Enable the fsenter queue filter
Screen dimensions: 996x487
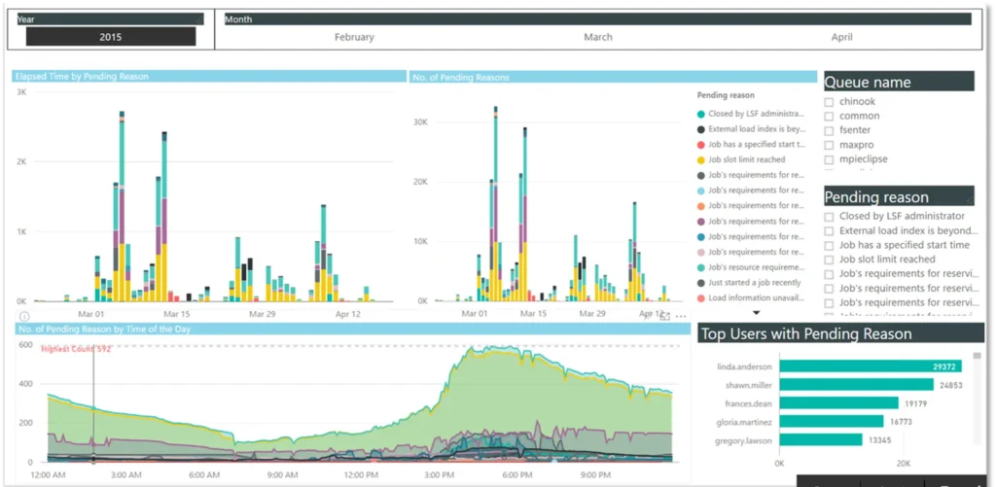[829, 131]
